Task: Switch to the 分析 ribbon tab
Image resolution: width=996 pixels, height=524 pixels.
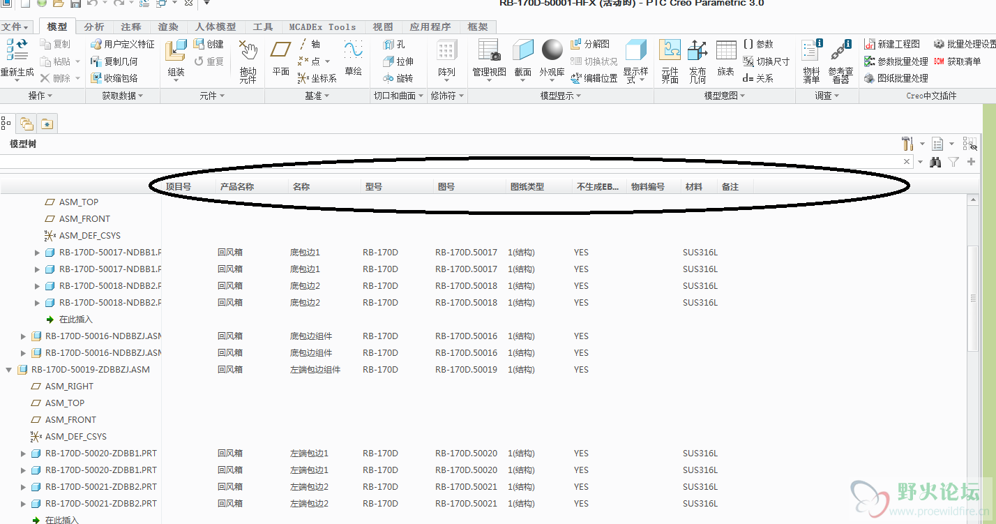Action: pyautogui.click(x=94, y=27)
